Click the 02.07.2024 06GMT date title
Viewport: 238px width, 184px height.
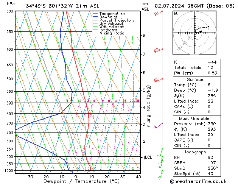(195, 6)
